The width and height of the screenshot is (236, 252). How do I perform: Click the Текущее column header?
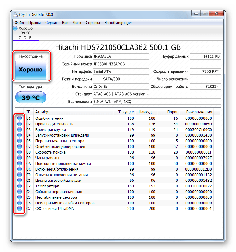[x=124, y=112]
